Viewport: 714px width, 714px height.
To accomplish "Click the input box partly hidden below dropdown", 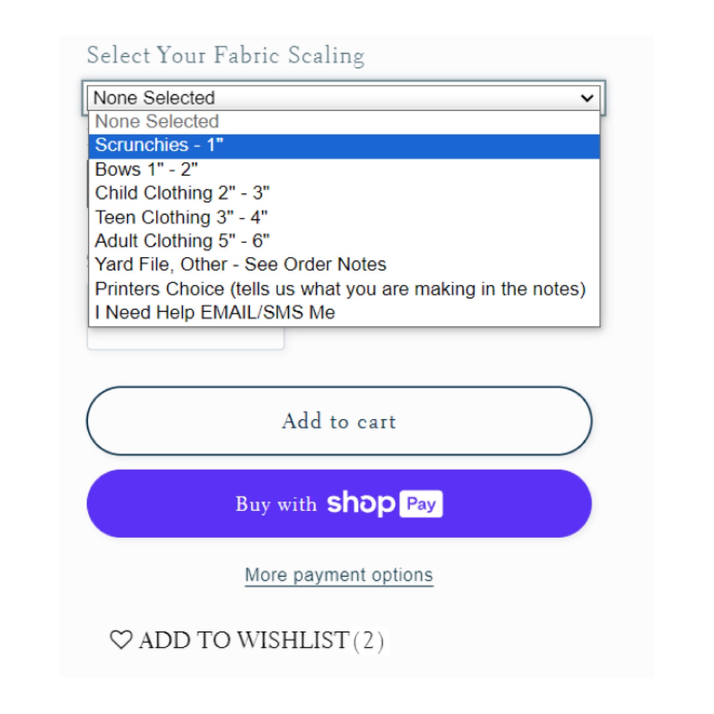I will [186, 338].
